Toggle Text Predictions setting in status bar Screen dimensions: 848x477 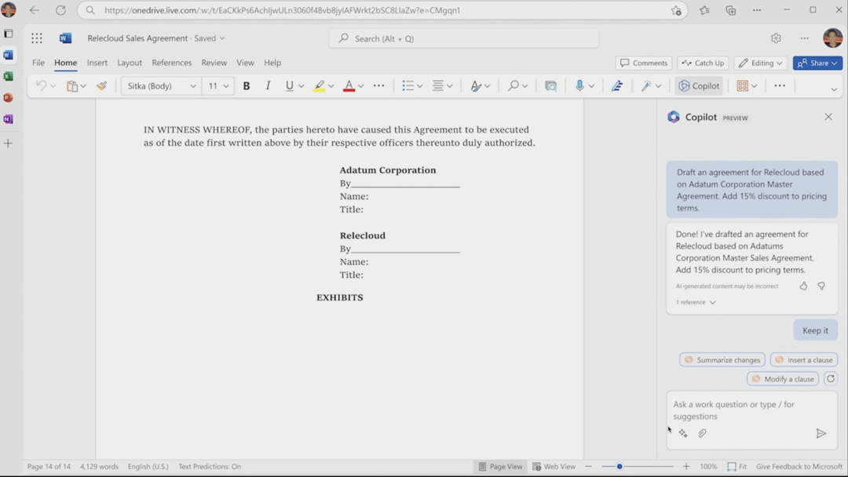(210, 467)
